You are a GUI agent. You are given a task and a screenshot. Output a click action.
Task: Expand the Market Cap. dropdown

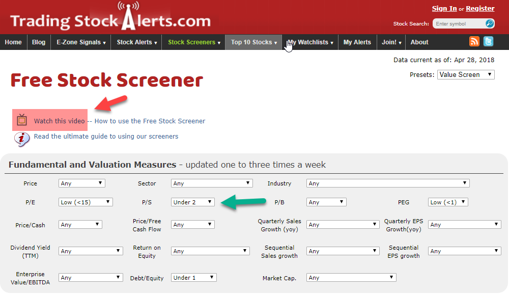(x=351, y=277)
